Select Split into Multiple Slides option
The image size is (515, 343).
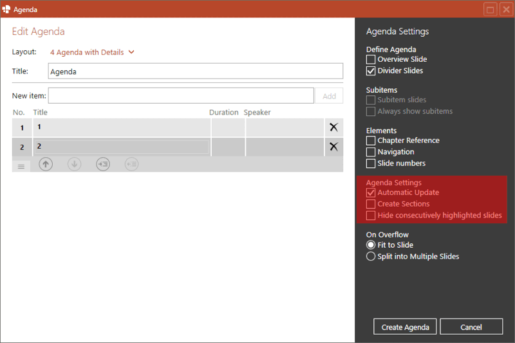pyautogui.click(x=371, y=257)
